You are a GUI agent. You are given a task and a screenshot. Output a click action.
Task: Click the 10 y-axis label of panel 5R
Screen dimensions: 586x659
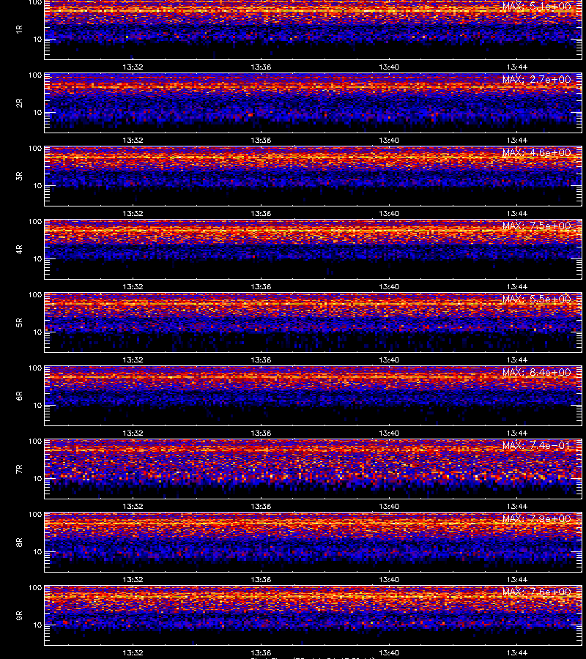(x=37, y=332)
